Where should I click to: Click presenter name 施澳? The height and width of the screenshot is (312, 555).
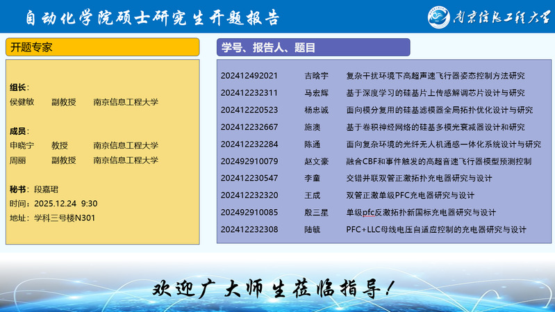click(312, 127)
